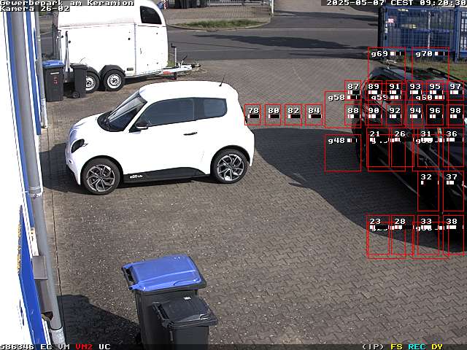Click the 'UC' status bar indicator

[x=104, y=347]
